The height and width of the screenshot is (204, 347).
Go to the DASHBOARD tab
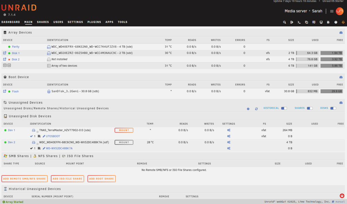11,22
